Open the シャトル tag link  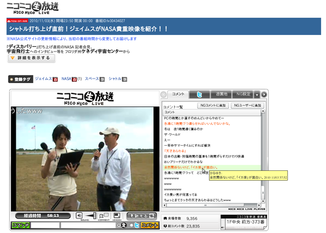[115, 79]
